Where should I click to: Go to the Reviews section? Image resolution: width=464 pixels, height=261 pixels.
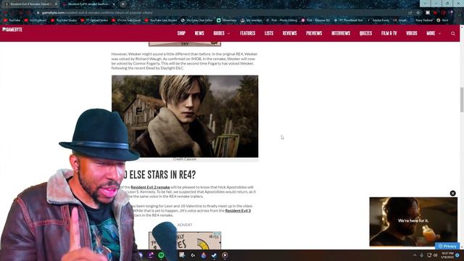point(290,33)
